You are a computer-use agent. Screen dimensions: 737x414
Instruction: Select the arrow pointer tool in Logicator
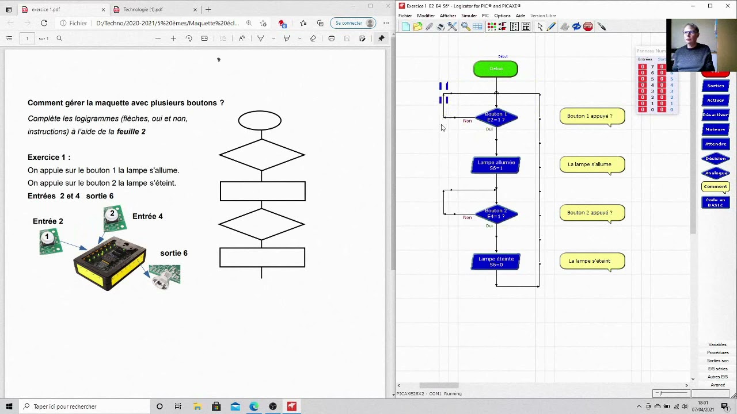pos(540,26)
